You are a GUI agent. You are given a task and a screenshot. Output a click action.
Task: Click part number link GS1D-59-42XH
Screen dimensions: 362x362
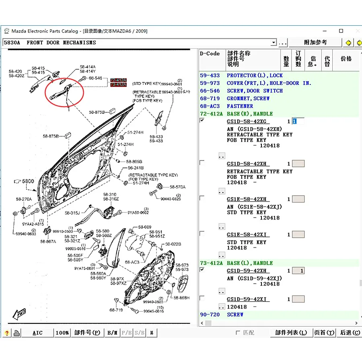pyautogui.click(x=248, y=271)
